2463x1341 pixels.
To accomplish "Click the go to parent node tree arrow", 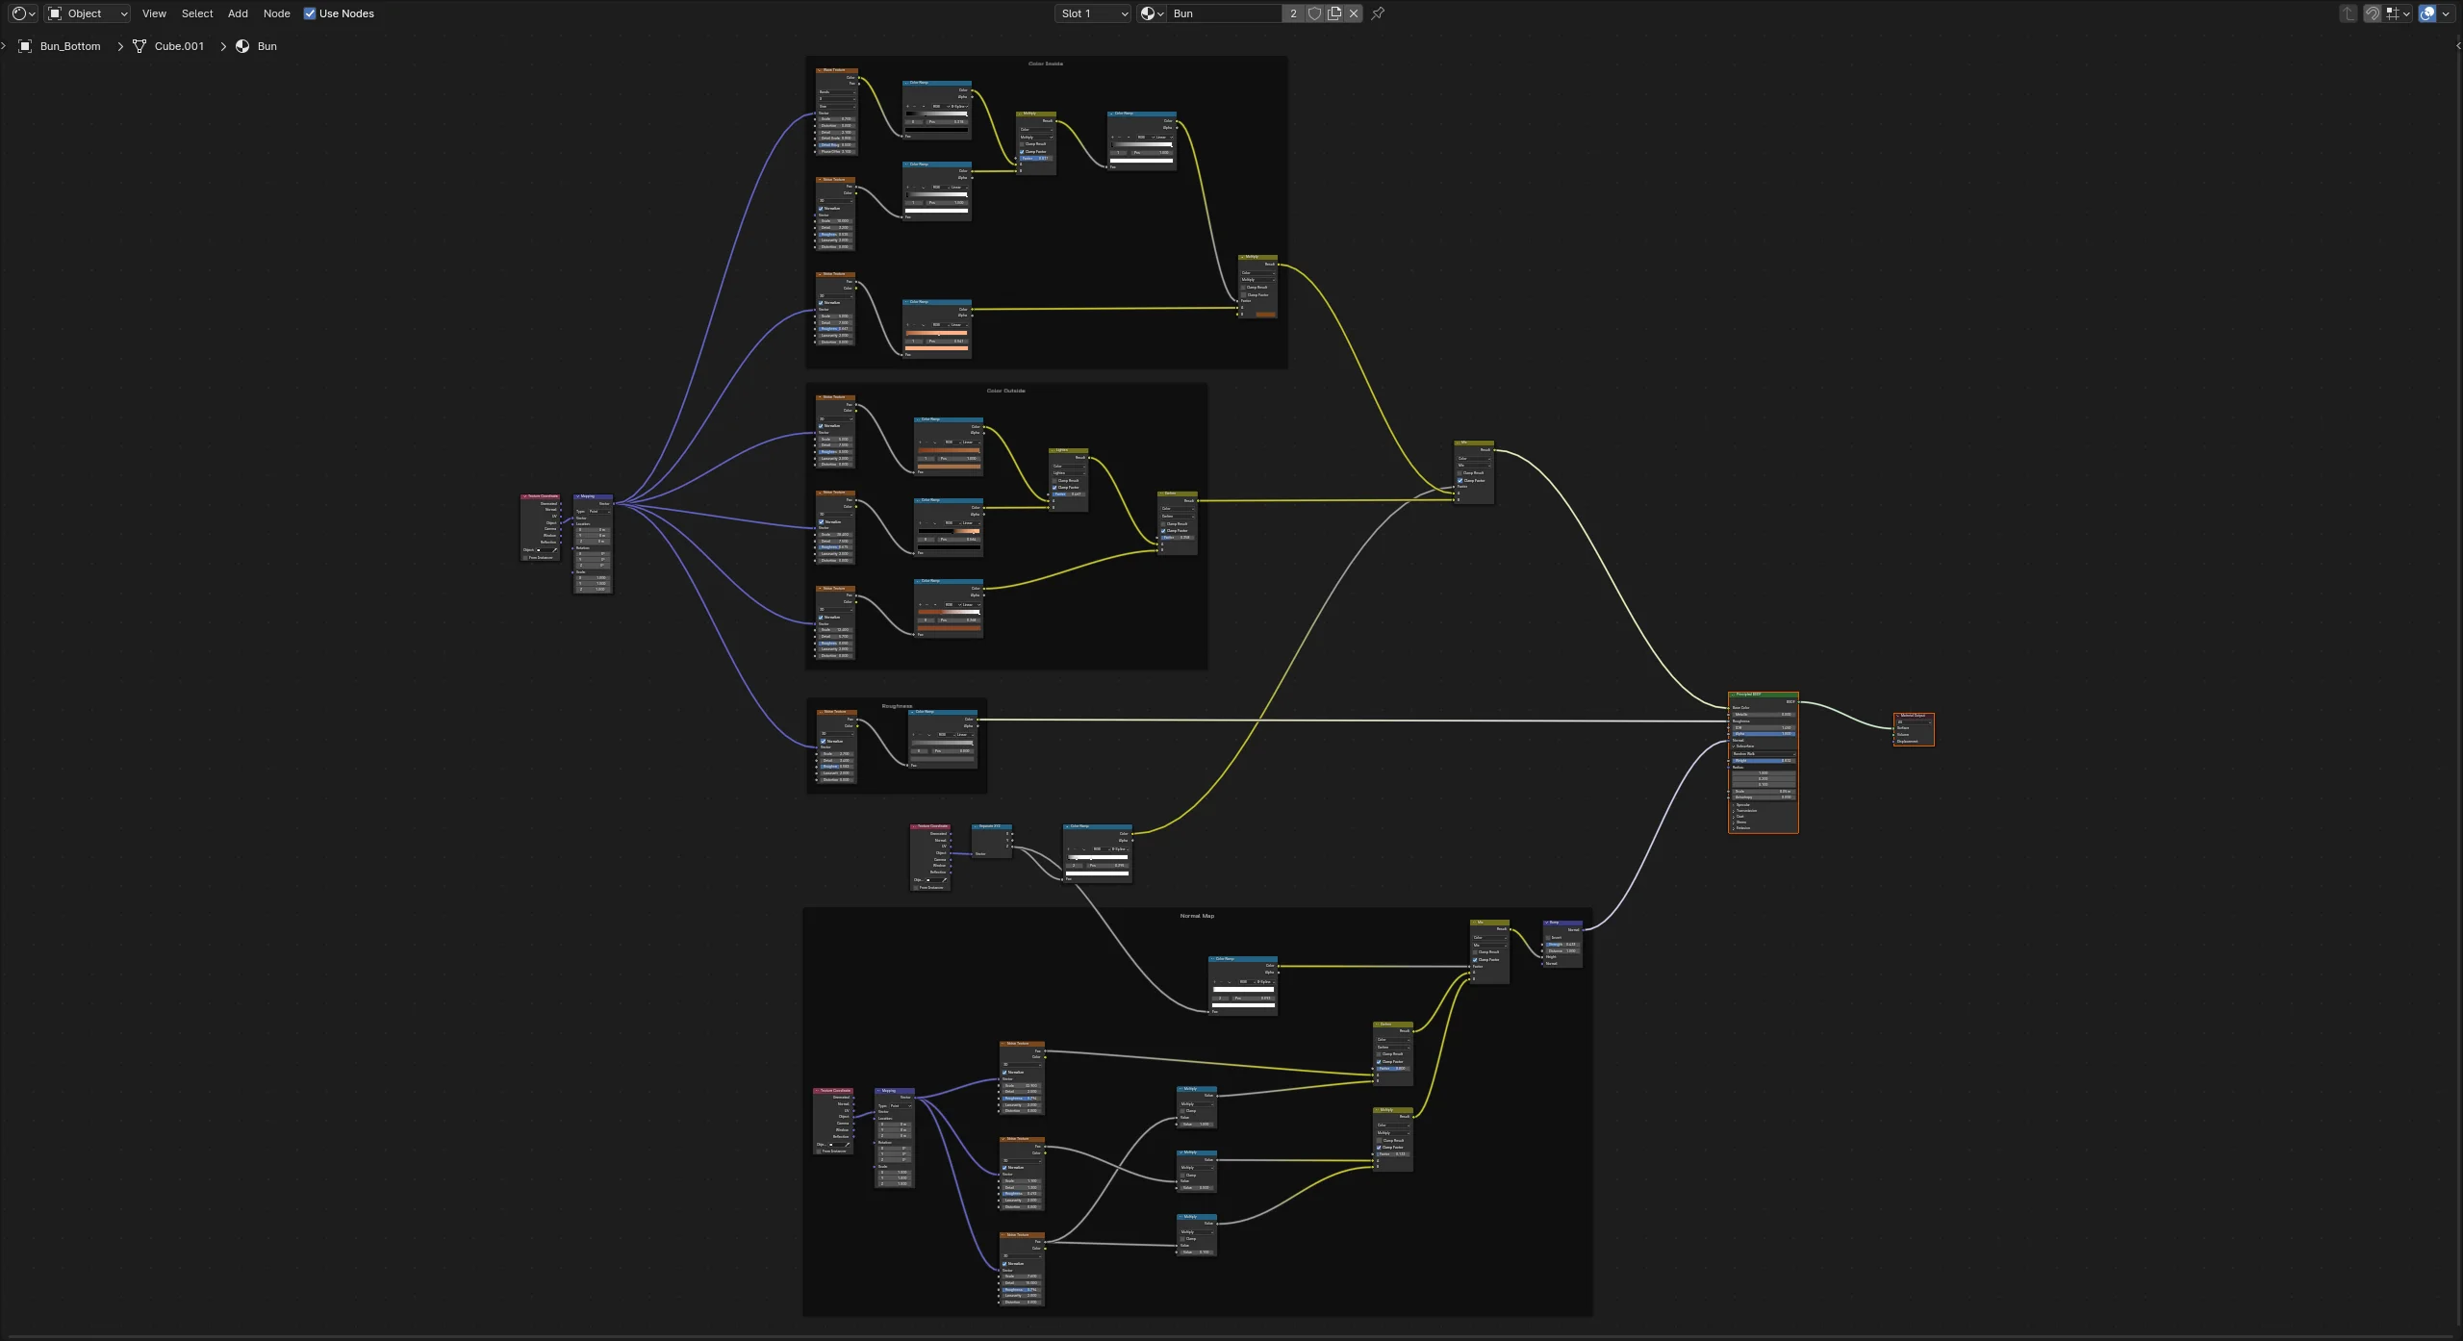I will 2349,13.
